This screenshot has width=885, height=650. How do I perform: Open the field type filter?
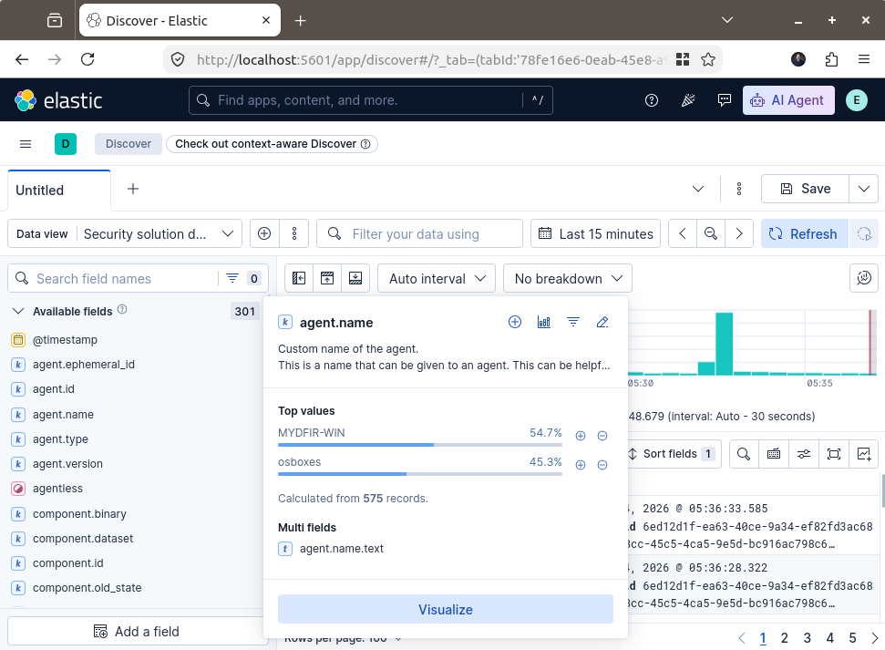[242, 278]
